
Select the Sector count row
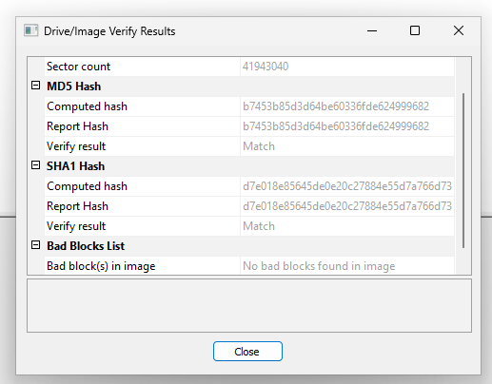(249, 67)
